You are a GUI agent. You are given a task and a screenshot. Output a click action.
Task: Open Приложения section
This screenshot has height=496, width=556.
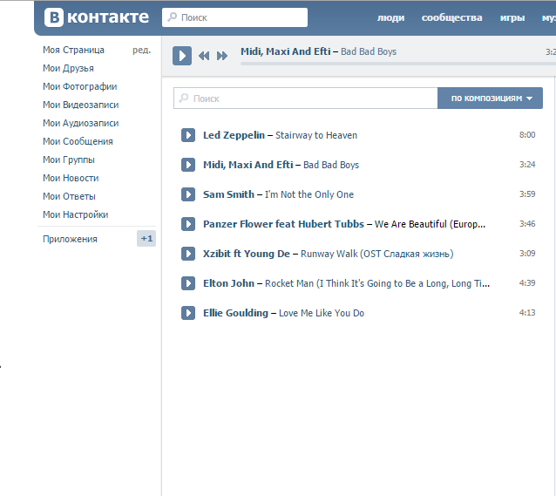pos(70,239)
